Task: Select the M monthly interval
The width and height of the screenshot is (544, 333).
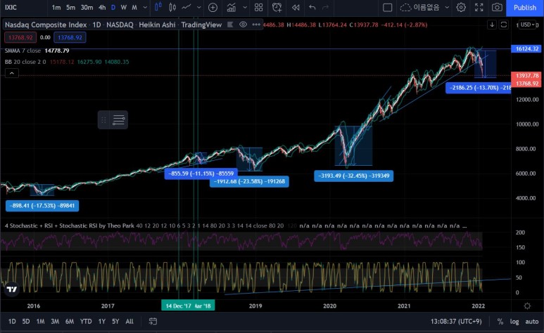Action: pos(134,7)
